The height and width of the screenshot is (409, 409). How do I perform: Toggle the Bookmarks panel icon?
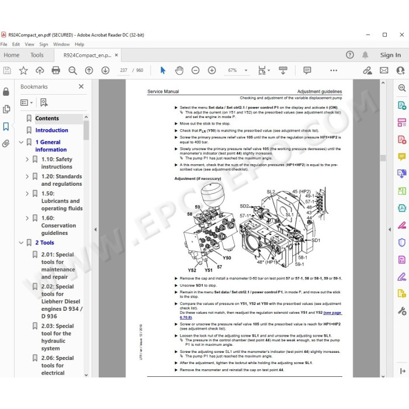[x=6, y=127]
